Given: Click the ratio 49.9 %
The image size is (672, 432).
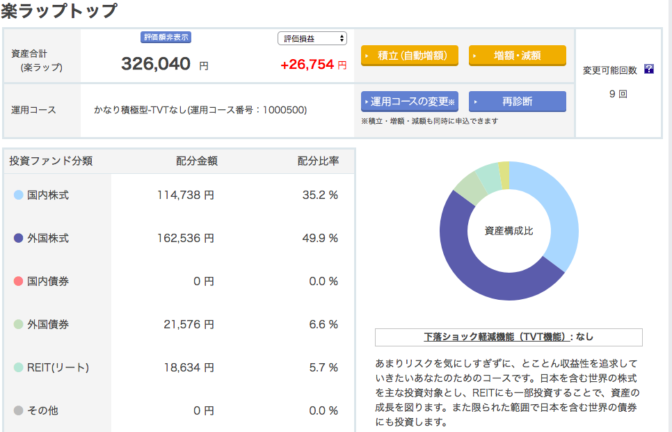Looking at the screenshot, I should [x=320, y=238].
